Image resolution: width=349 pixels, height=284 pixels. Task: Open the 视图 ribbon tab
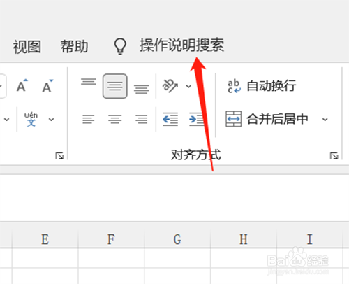(27, 47)
